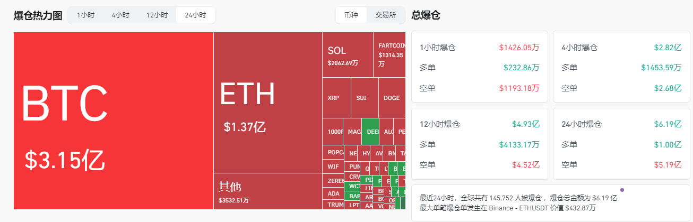
Task: Click the $4133.17万 value
Action: coord(519,144)
